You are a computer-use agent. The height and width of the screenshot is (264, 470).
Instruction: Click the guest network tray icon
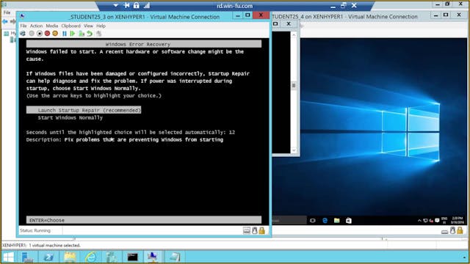tap(426, 221)
